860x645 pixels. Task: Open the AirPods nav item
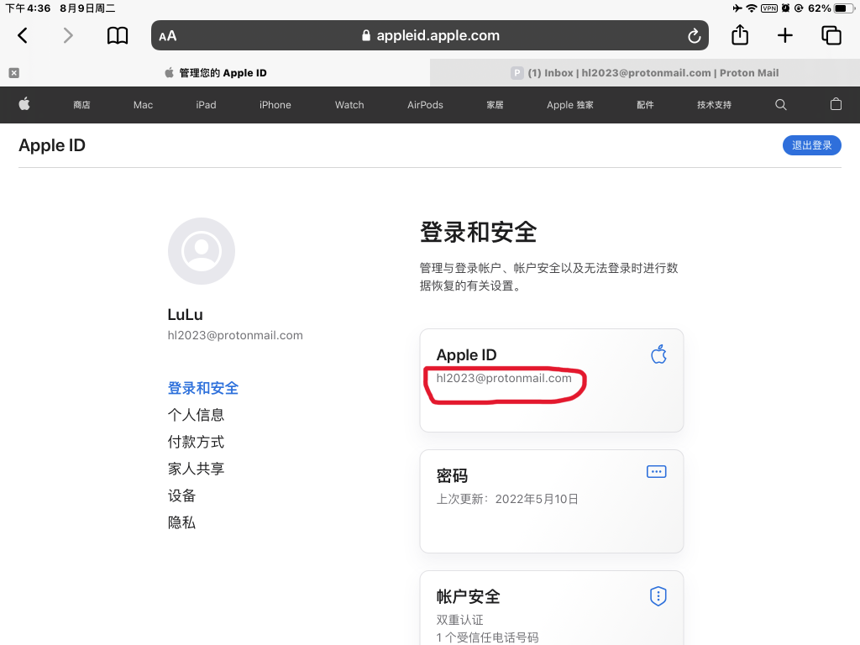coord(425,105)
